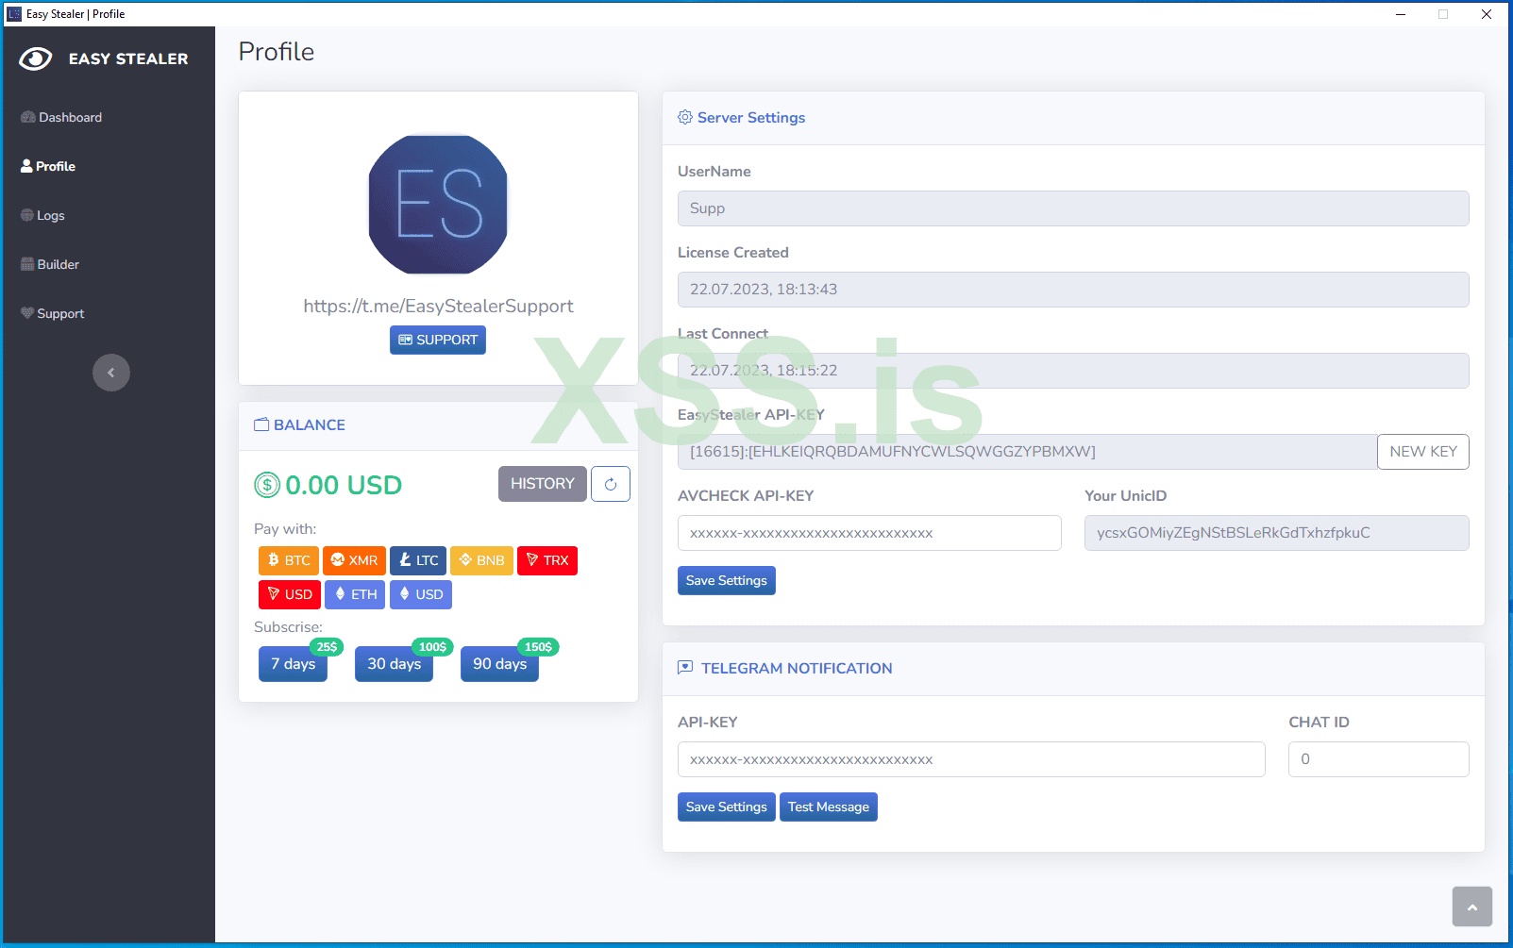Image resolution: width=1513 pixels, height=948 pixels.
Task: Send a Test Message
Action: coord(829,807)
